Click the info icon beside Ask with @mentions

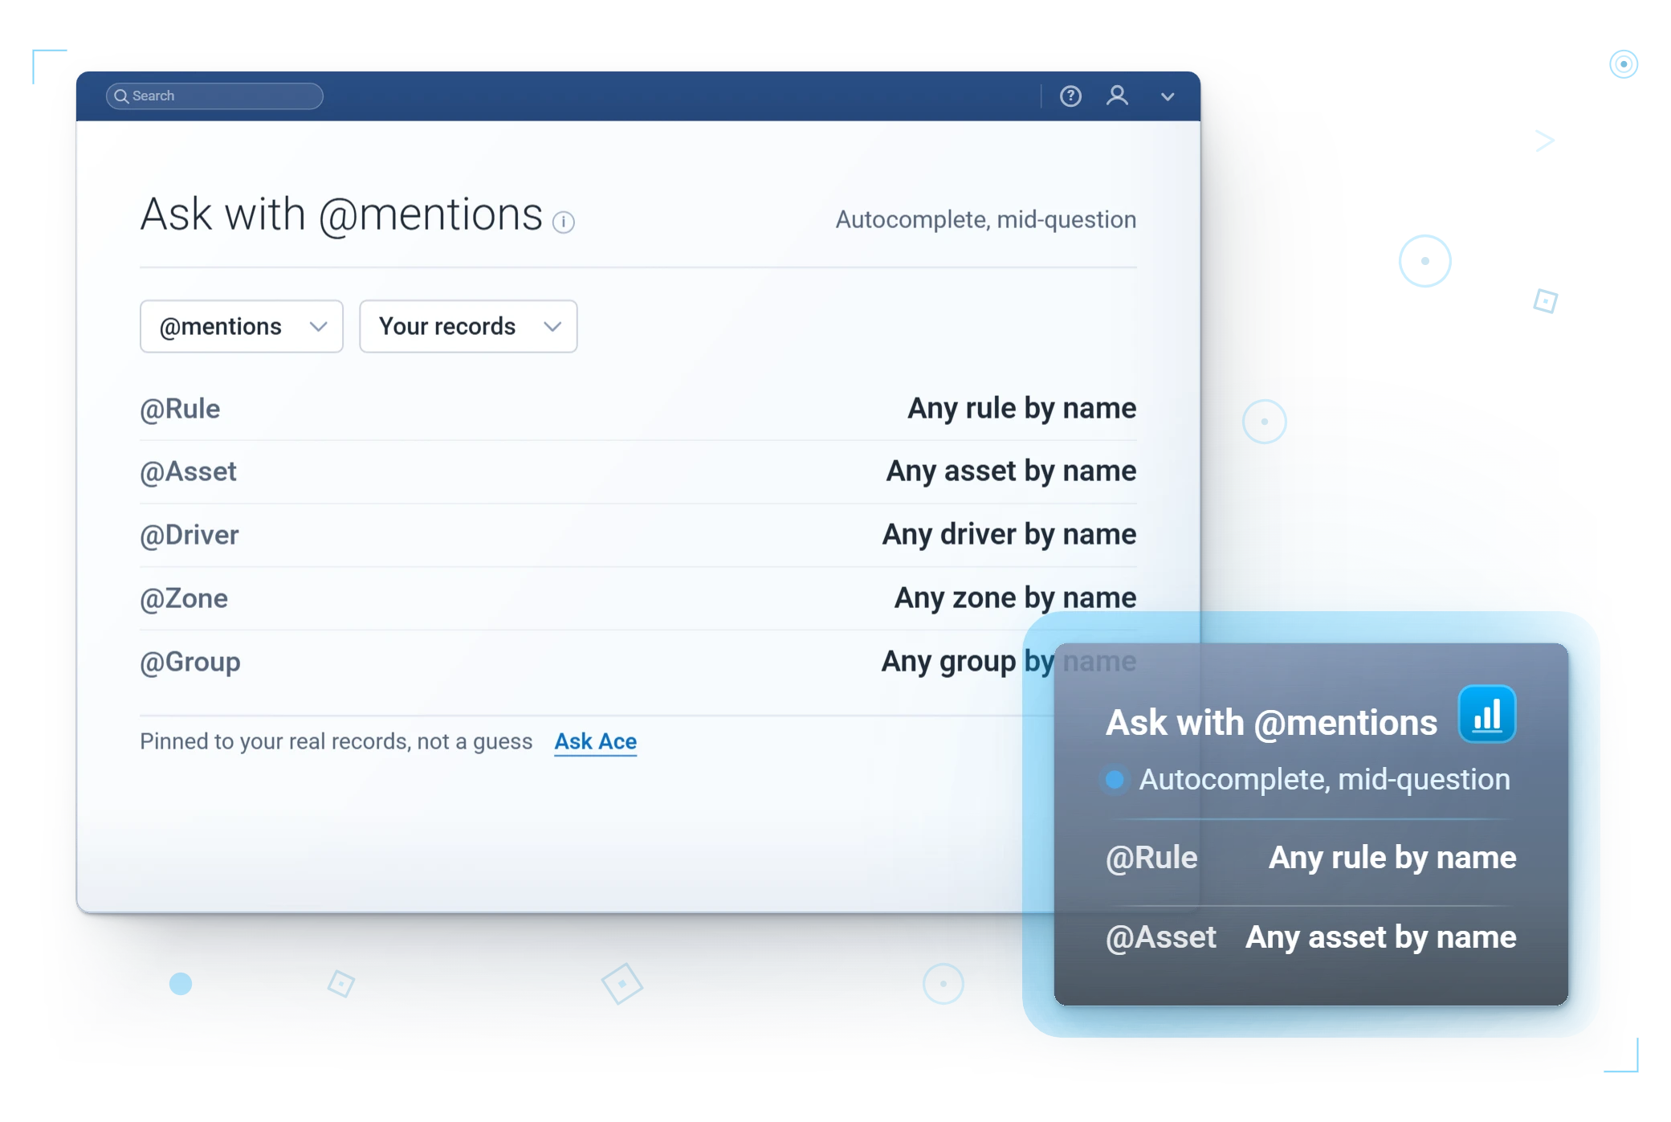click(564, 222)
